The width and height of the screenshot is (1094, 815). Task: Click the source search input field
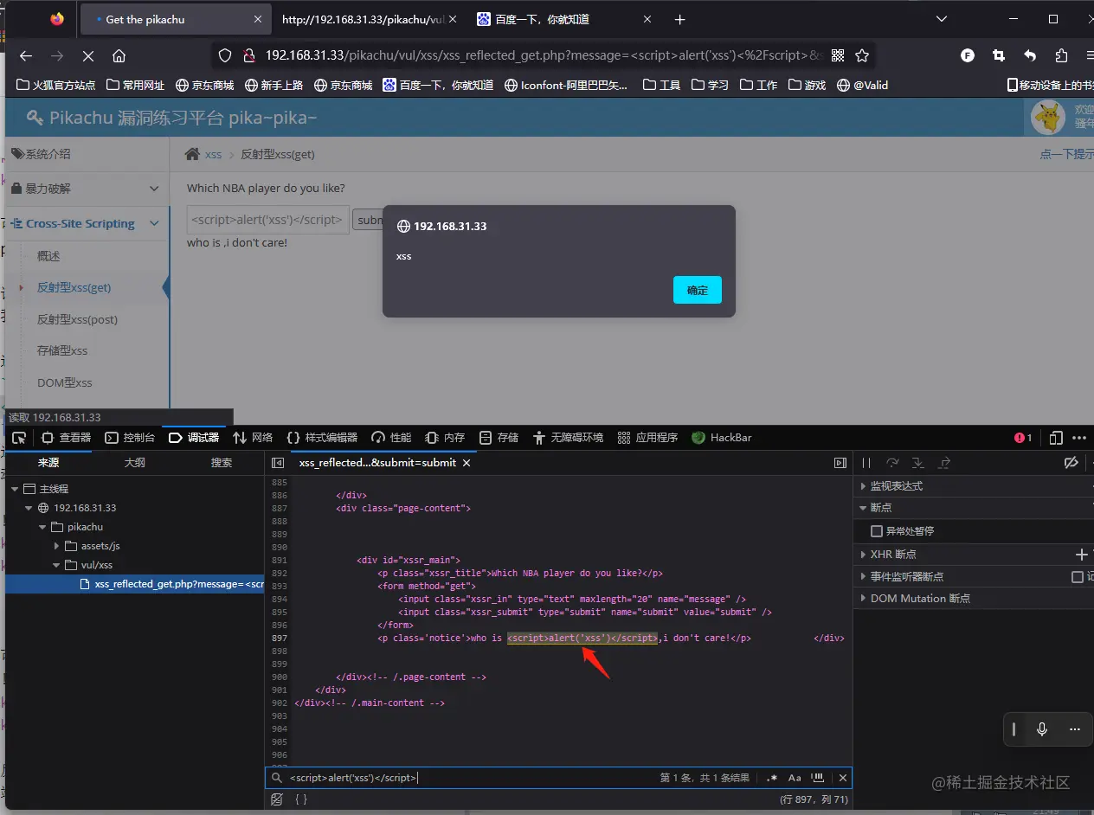pos(472,778)
